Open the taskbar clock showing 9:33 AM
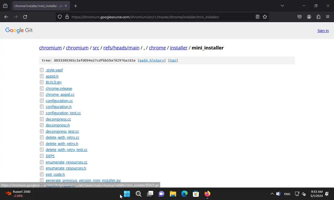 [x=317, y=194]
